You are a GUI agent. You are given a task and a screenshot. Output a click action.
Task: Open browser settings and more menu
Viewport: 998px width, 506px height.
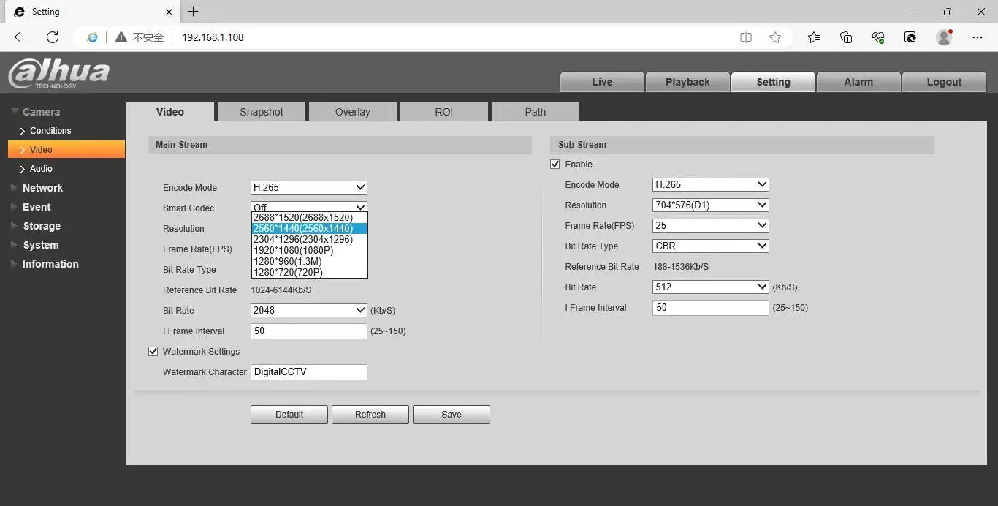(x=978, y=37)
